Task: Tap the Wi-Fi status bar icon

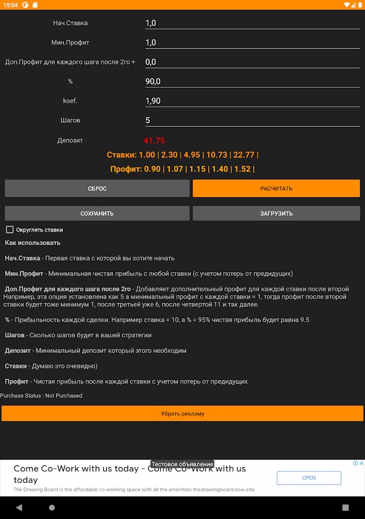Action: coord(347,5)
